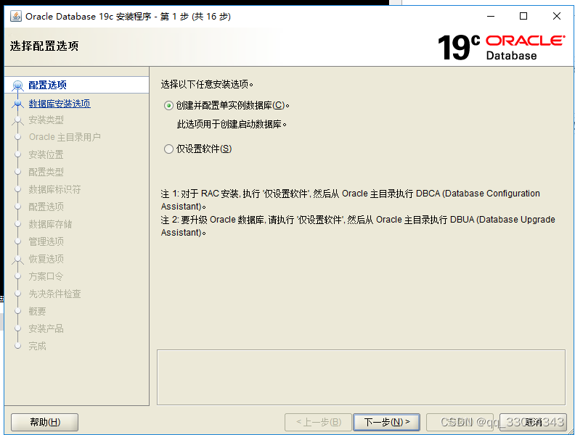Click the 安装产品 step label
Viewport: 575px width, 435px height.
[x=46, y=328]
